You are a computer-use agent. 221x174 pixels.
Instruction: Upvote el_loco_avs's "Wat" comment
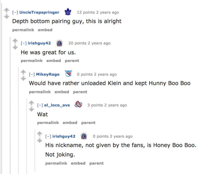click(x=31, y=103)
